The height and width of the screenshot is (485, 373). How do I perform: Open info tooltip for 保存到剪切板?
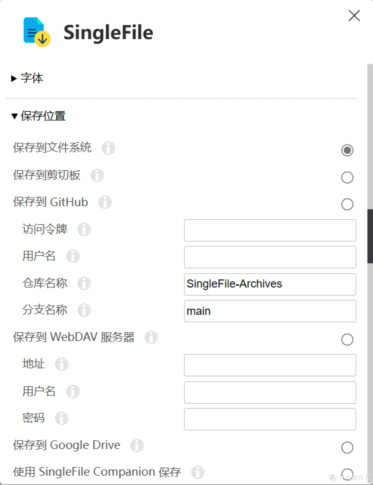click(x=97, y=176)
